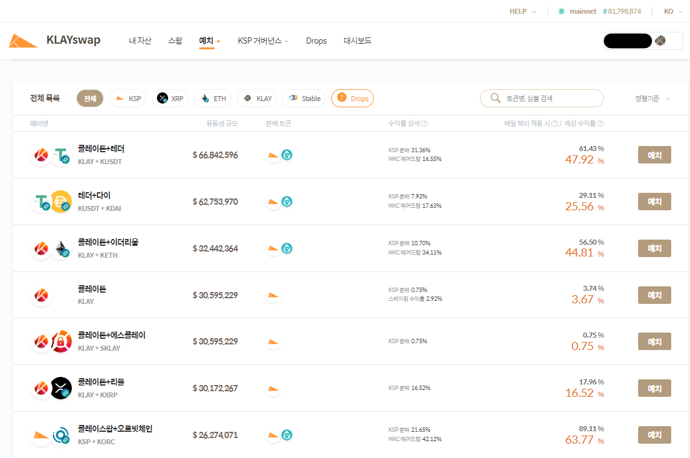Click help icon next to 매일 복리 적용 시
This screenshot has height=458, width=690.
point(554,124)
